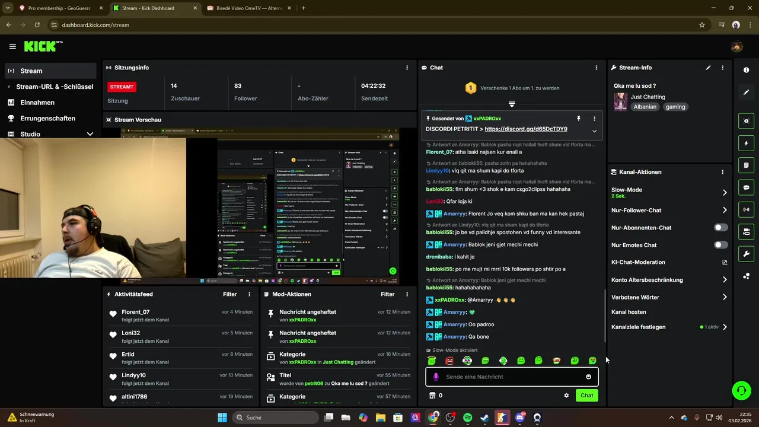The width and height of the screenshot is (759, 427).
Task: Open Errungenschaften in left sidebar
Action: coord(50,118)
